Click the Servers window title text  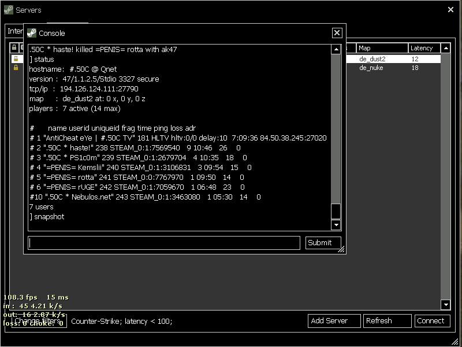28,10
